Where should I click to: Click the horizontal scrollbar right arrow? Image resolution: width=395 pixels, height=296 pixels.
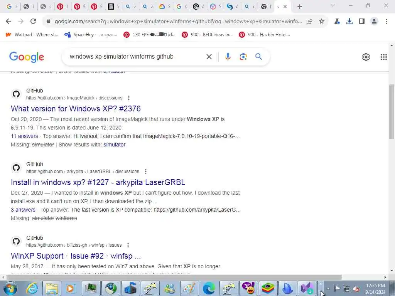tap(385, 277)
